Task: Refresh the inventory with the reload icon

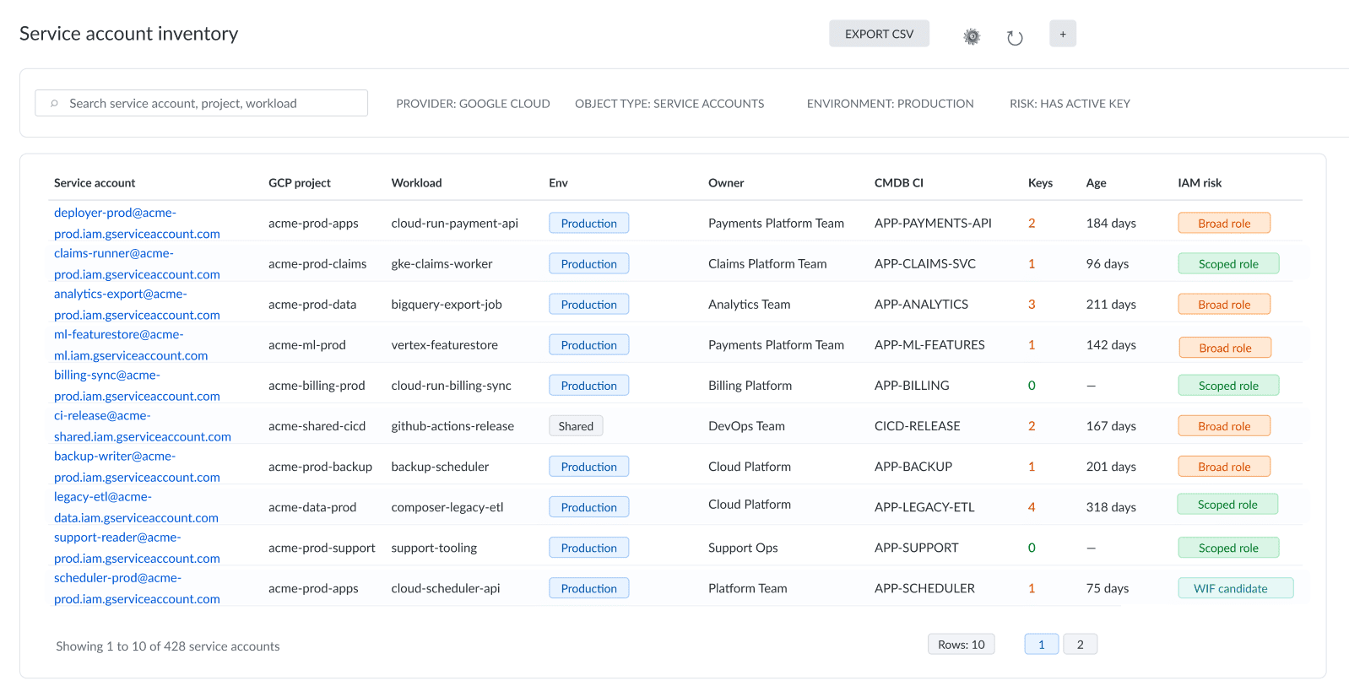Action: coord(1015,37)
